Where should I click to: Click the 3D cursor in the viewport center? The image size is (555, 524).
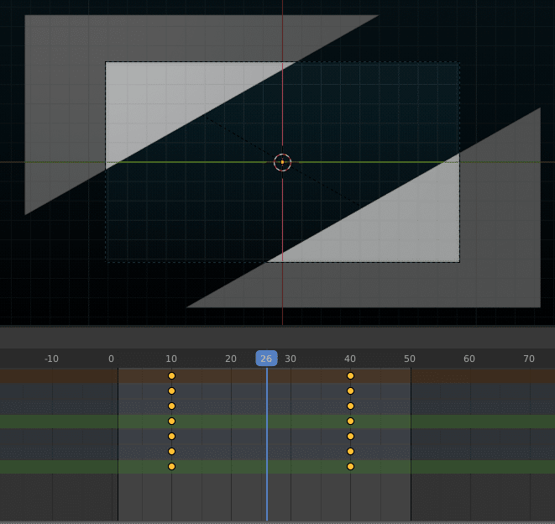tap(282, 162)
